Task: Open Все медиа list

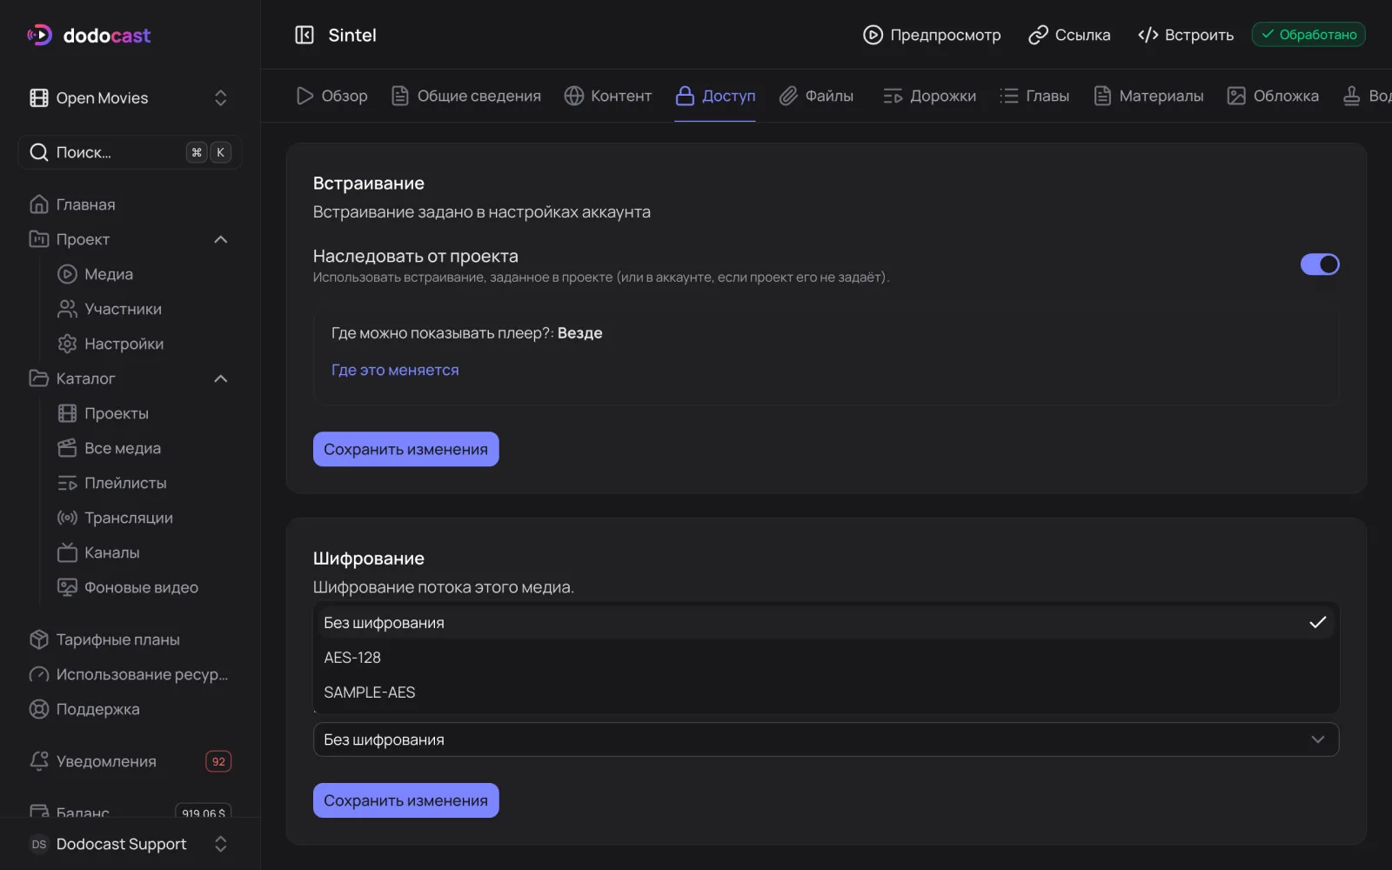Action: click(x=144, y=448)
